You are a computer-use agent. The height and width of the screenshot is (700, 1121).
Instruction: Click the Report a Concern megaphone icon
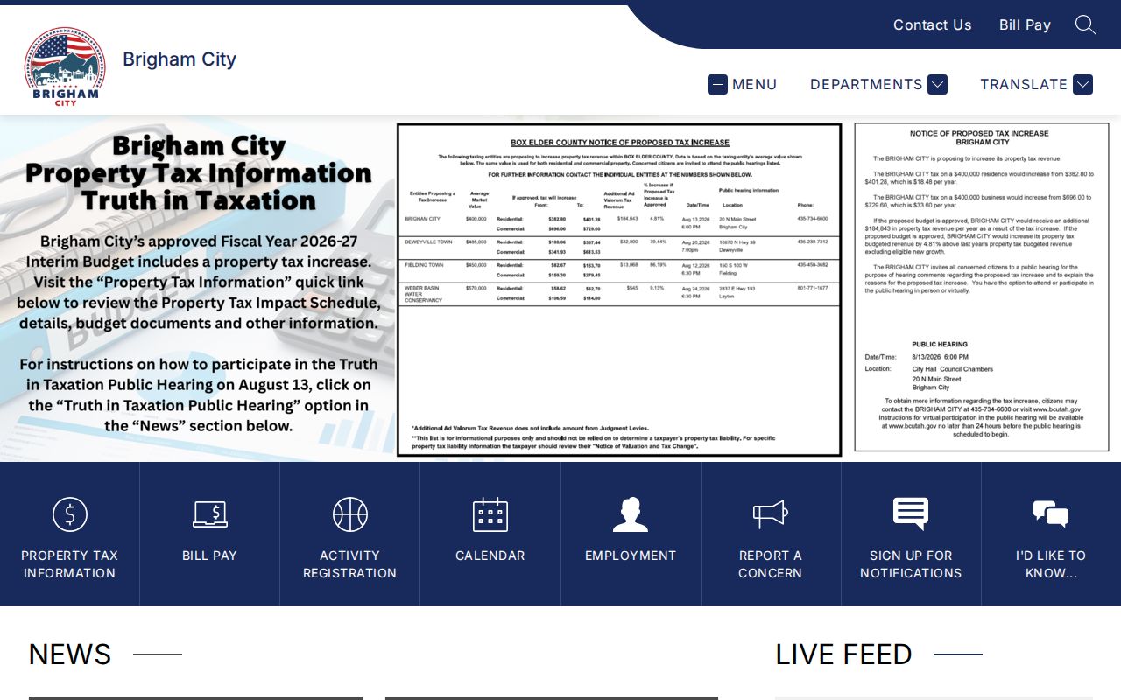point(771,514)
